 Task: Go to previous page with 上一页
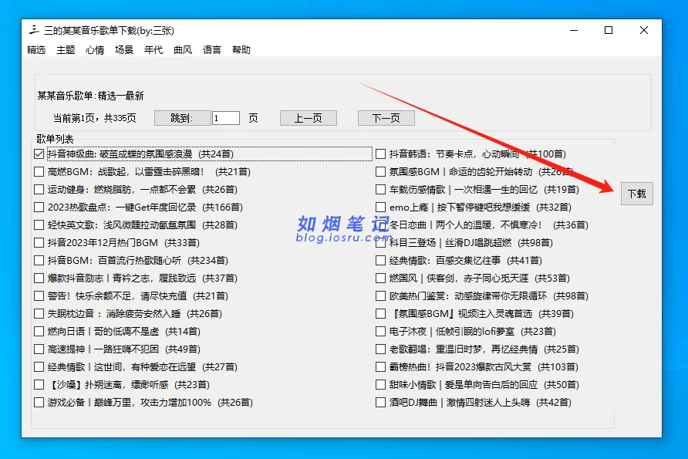pos(309,118)
